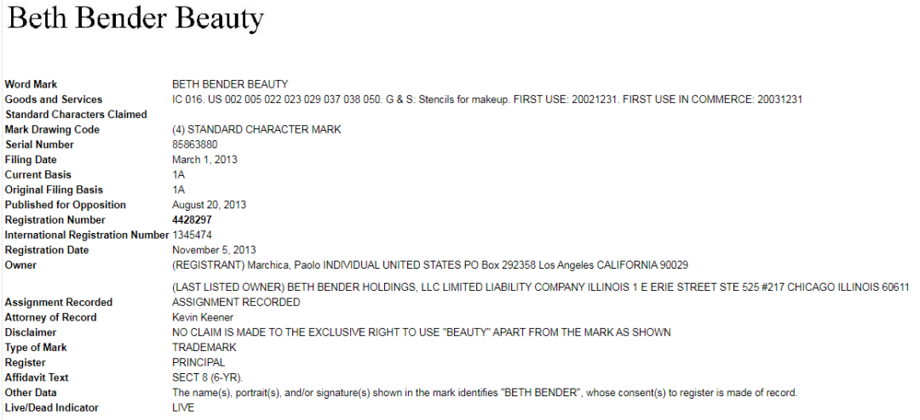Click the Goods and Services label

coord(53,99)
